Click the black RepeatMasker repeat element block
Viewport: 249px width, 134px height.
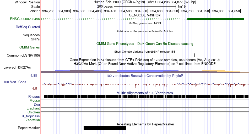(105, 128)
